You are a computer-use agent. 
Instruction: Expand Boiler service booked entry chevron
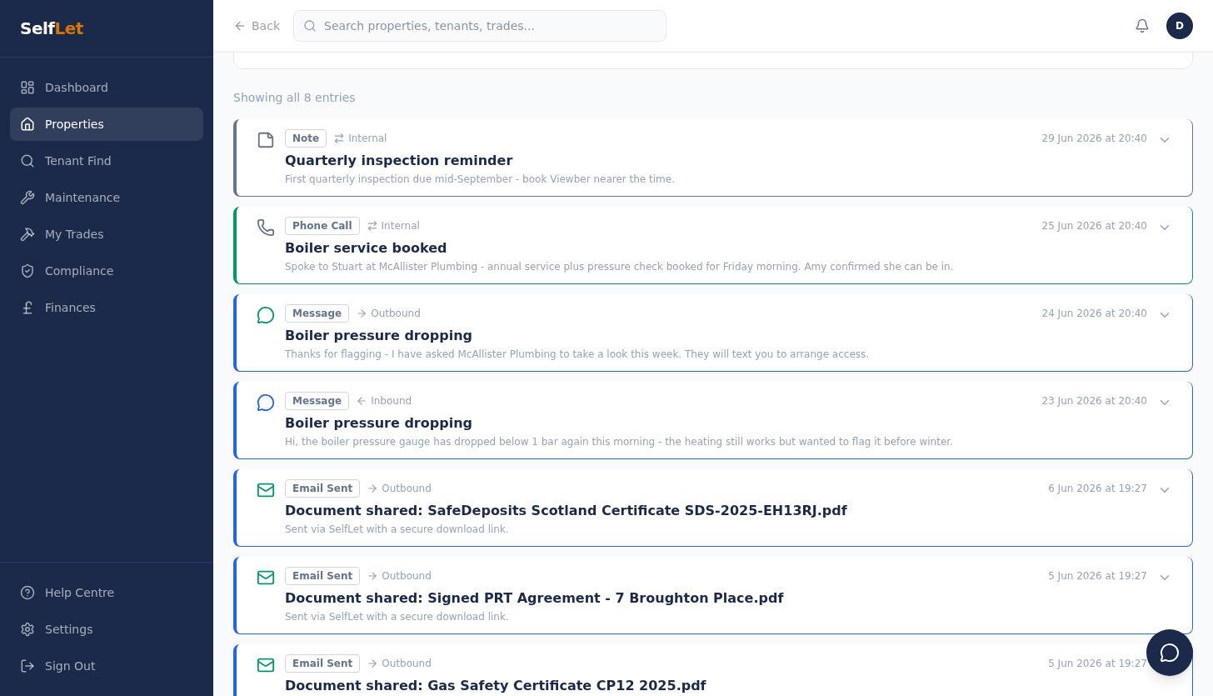1165,228
